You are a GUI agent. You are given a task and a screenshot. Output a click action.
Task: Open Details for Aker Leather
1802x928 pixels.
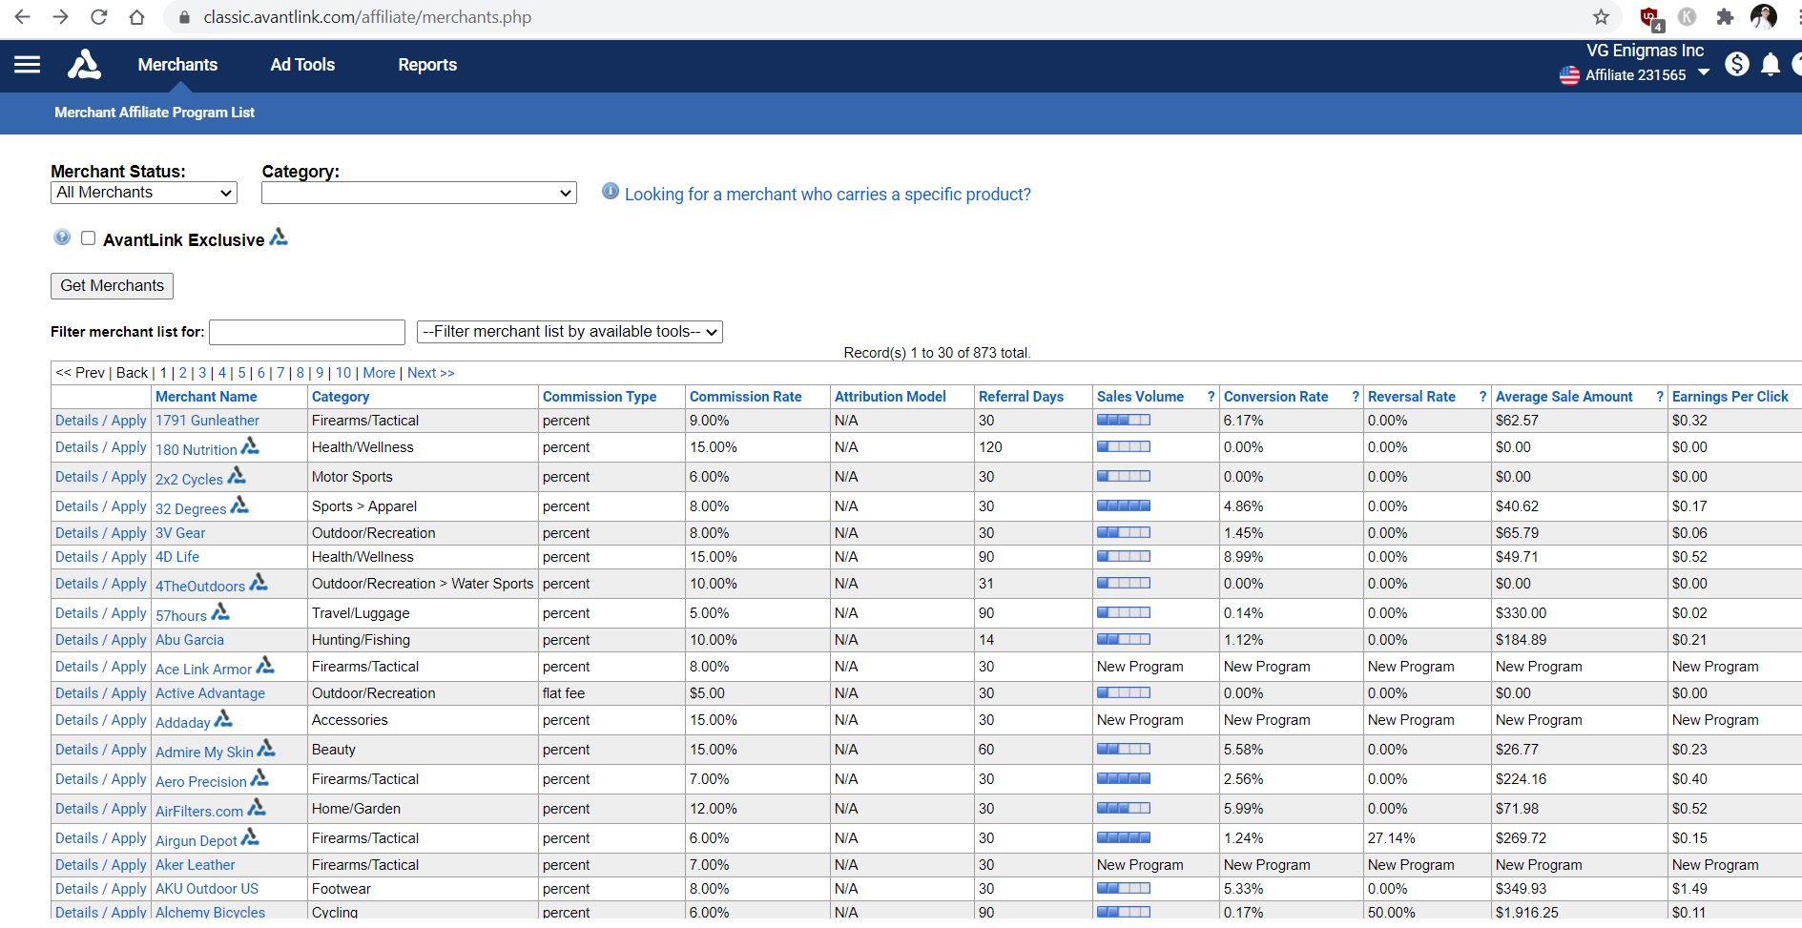click(x=76, y=865)
